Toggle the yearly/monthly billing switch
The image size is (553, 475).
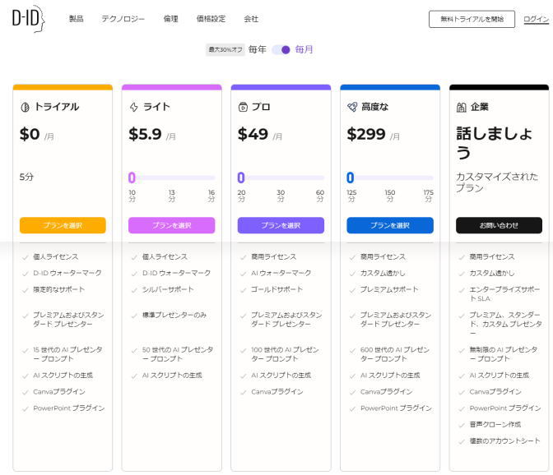tap(281, 49)
